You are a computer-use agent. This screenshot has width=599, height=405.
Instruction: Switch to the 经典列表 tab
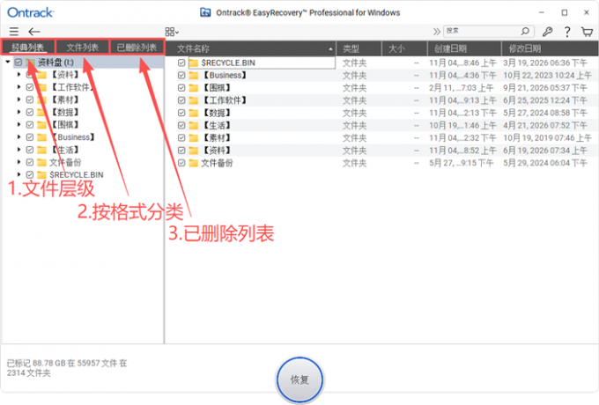(28, 48)
